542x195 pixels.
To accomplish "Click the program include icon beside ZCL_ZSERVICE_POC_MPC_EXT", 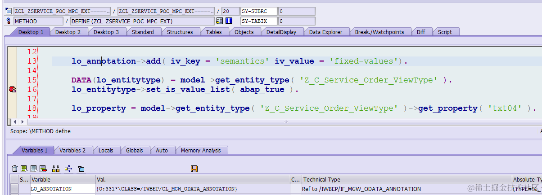I will (x=9, y=11).
